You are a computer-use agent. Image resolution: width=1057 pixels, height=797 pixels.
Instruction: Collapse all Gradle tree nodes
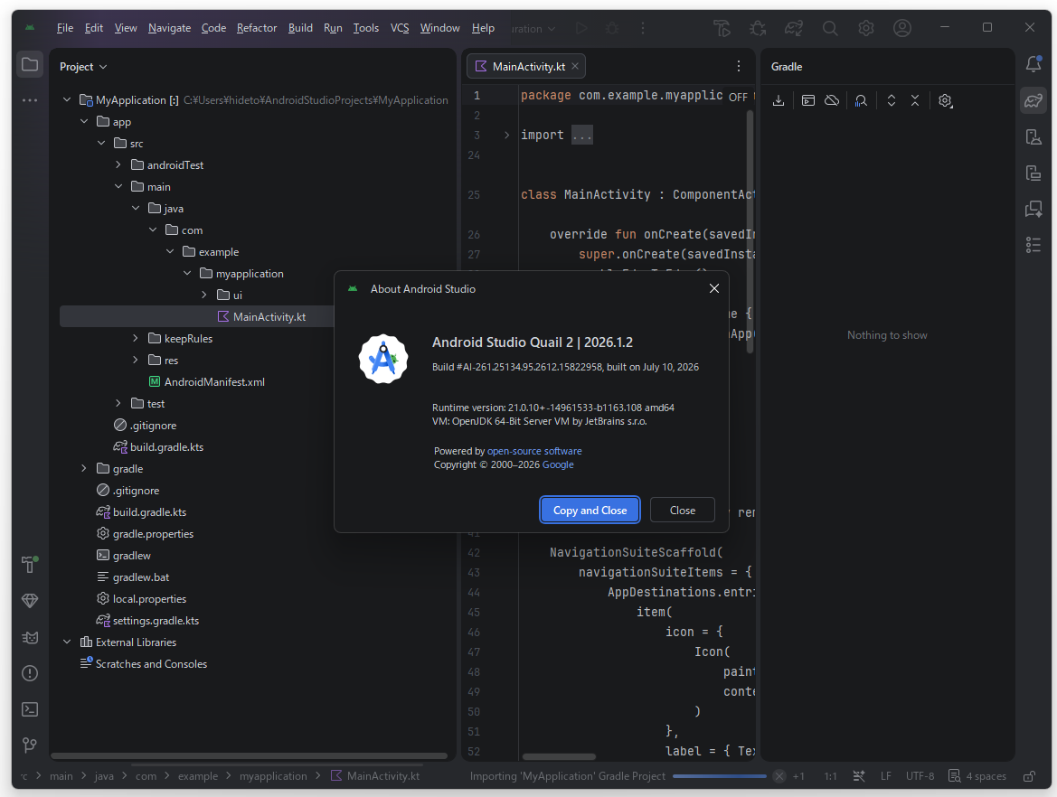915,100
